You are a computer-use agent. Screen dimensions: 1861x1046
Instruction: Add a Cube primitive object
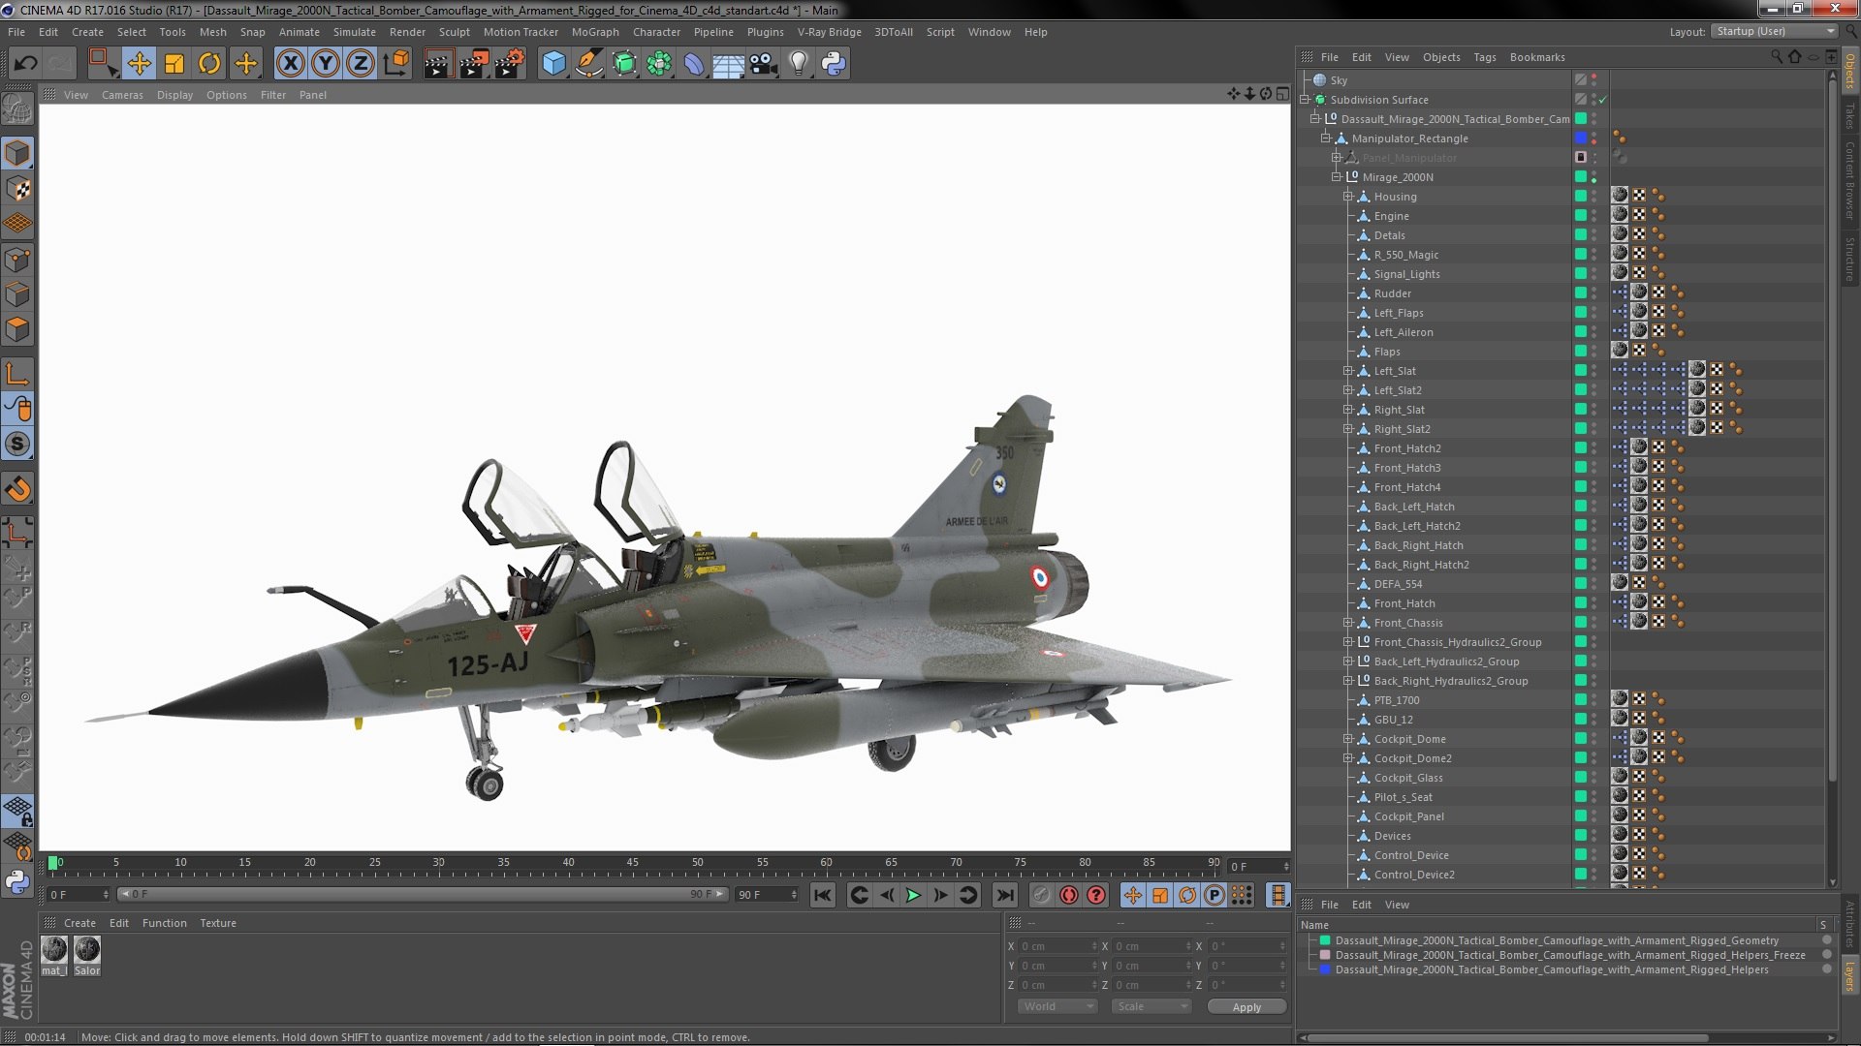pos(553,64)
